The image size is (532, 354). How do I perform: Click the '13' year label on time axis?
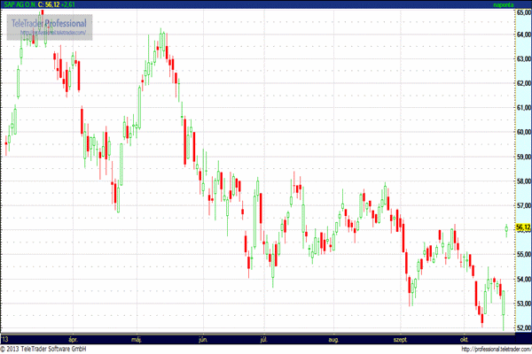(5, 338)
